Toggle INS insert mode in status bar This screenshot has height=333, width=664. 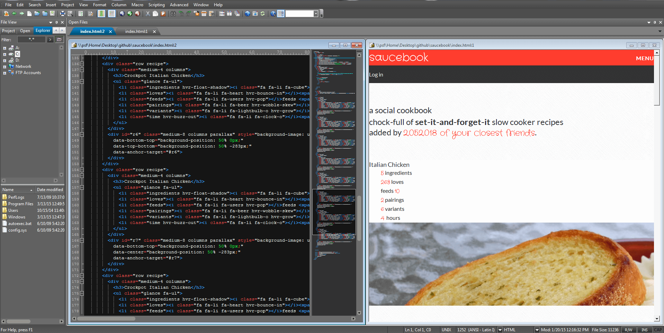[x=644, y=330]
